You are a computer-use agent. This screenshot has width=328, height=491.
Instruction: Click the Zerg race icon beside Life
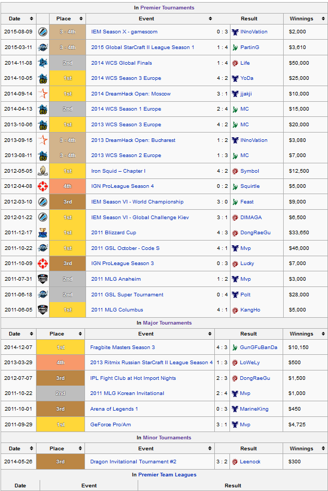[235, 63]
